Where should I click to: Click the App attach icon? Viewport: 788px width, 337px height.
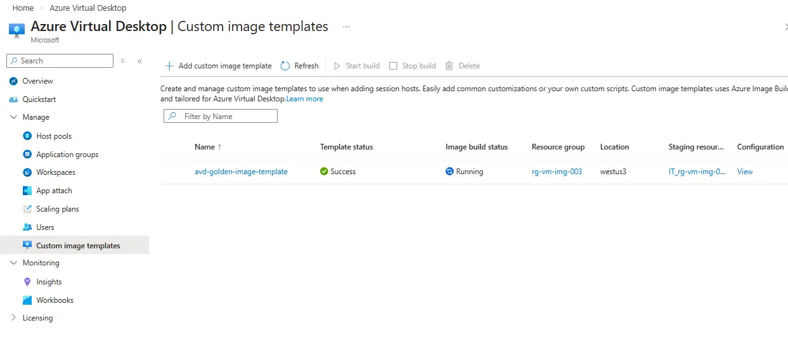tap(27, 191)
